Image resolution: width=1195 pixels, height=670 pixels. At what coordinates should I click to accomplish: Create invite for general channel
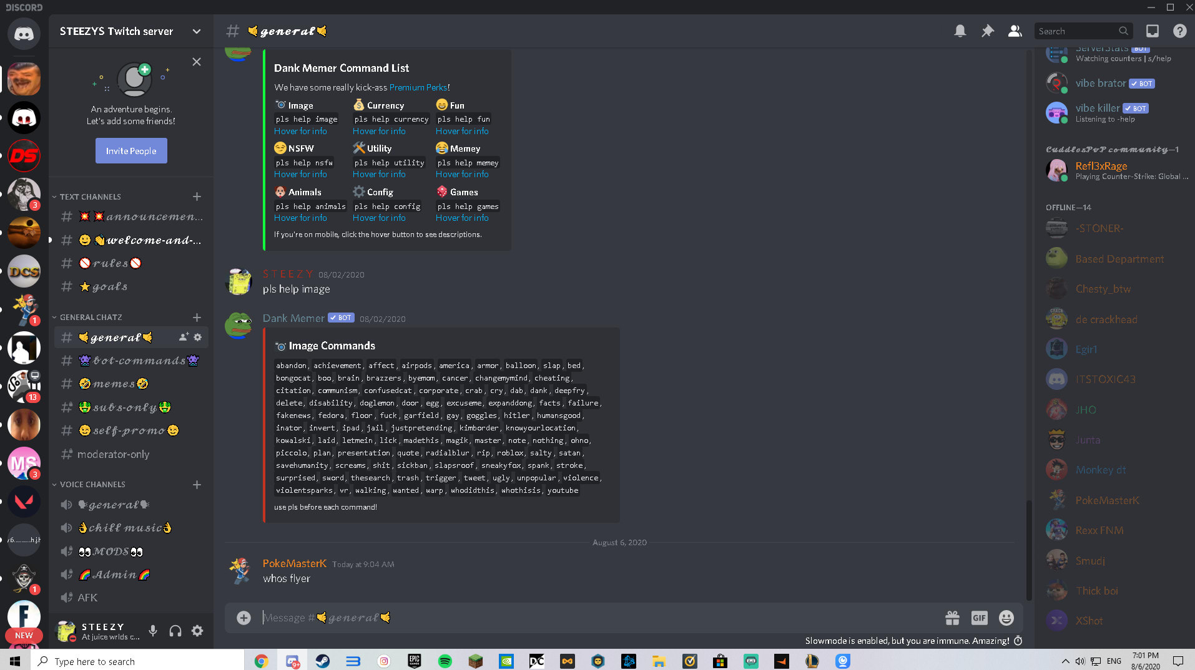pos(184,337)
